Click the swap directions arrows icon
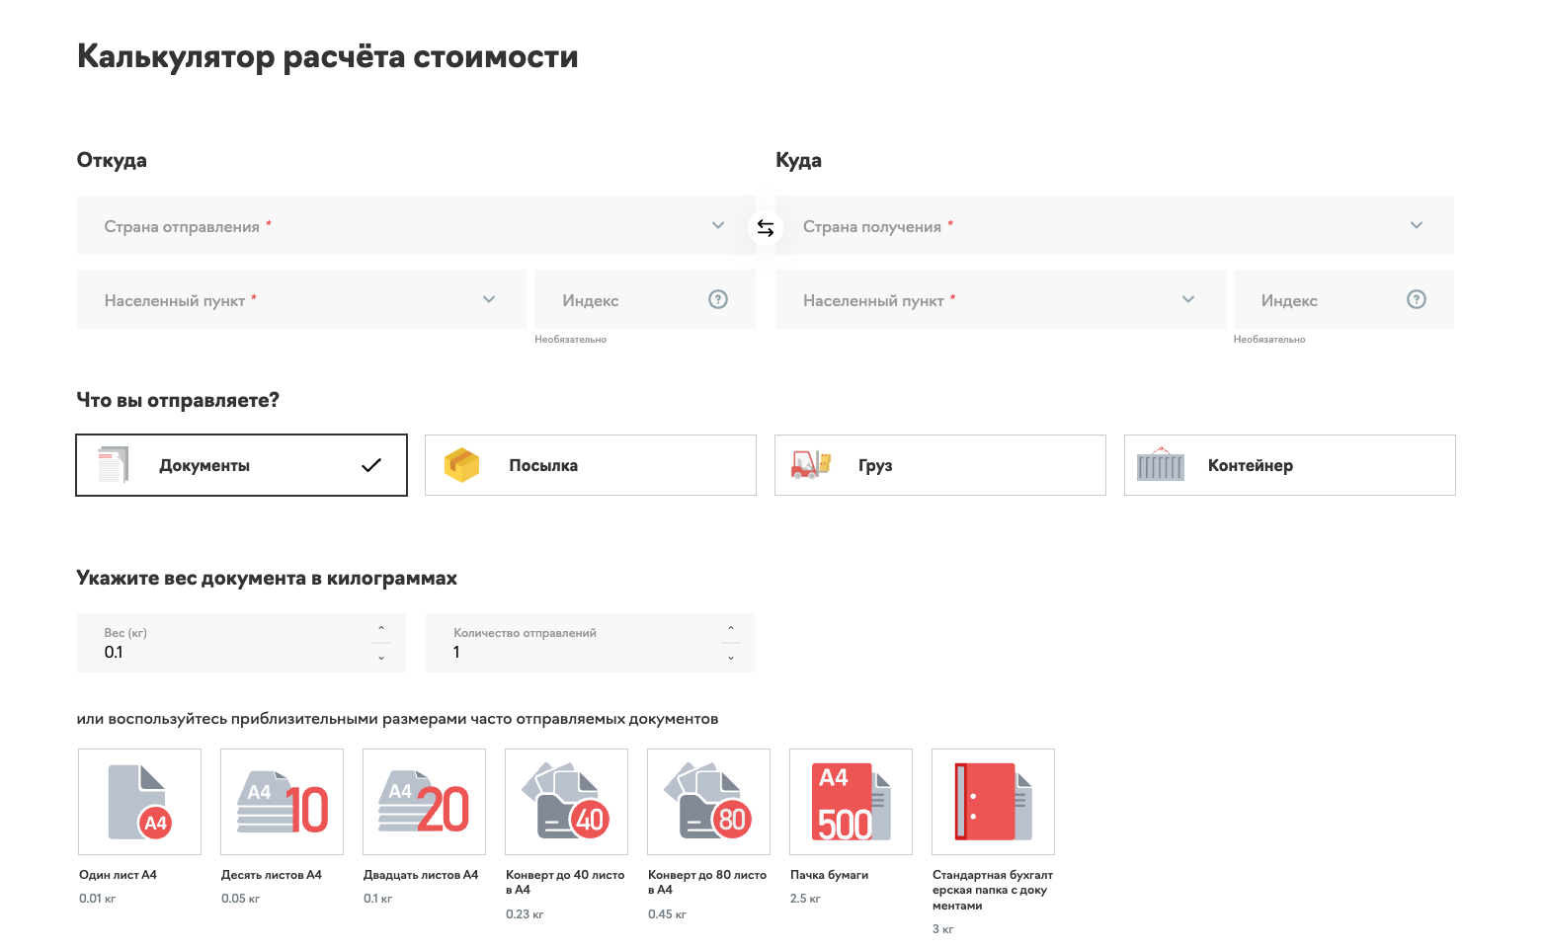This screenshot has height=949, width=1544. click(766, 227)
